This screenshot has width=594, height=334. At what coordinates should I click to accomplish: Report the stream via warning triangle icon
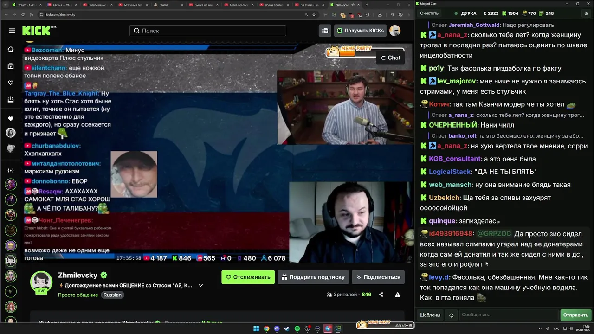(x=398, y=295)
